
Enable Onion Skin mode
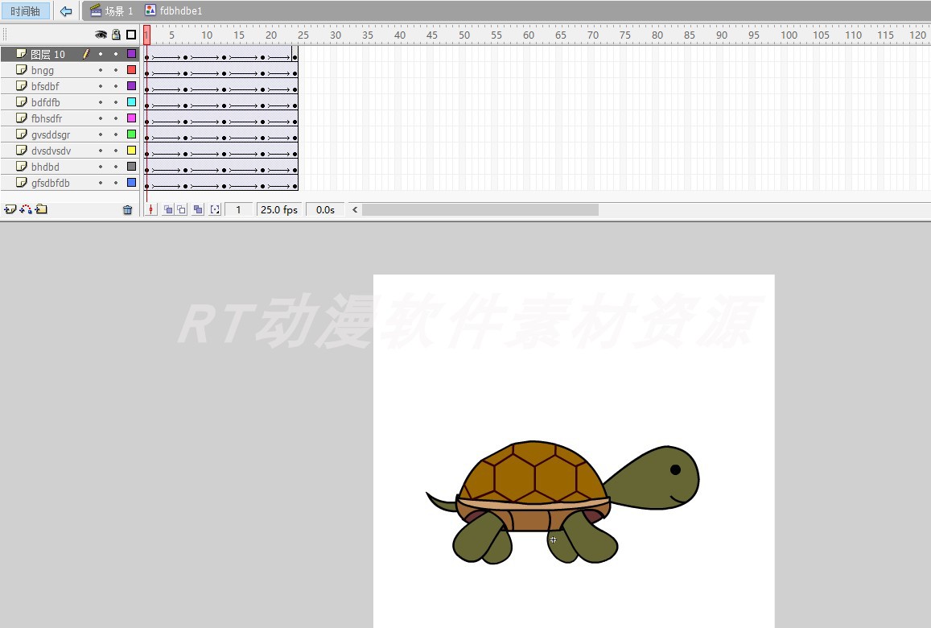click(170, 209)
